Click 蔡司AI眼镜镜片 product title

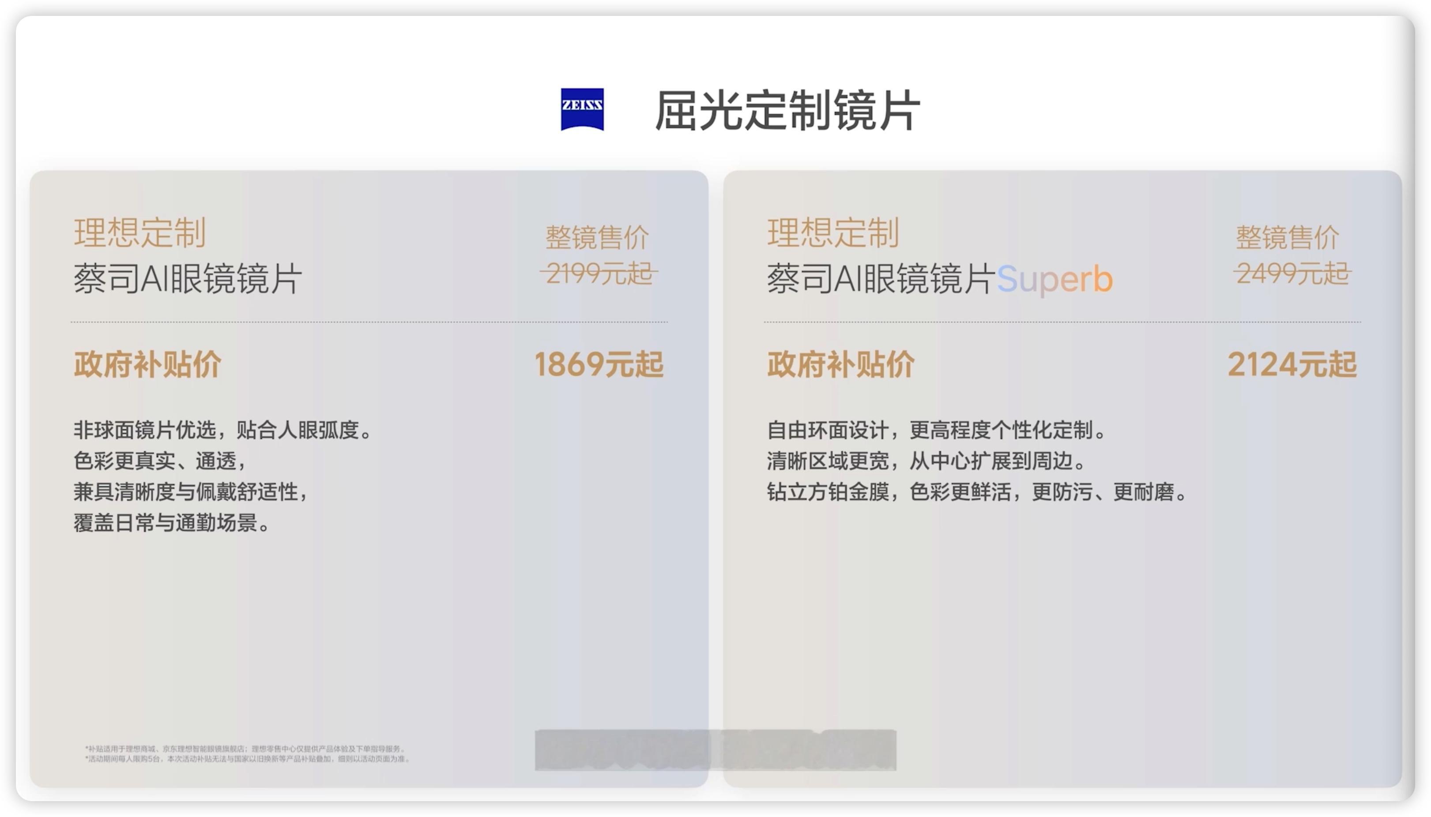(x=188, y=278)
